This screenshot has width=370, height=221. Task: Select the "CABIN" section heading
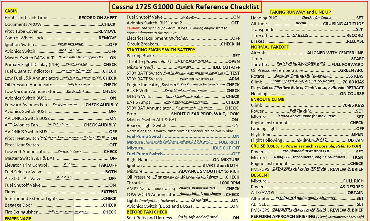(11, 11)
